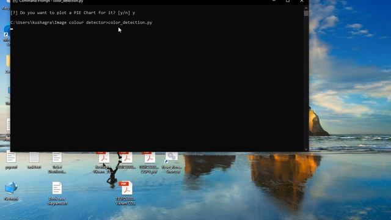Maximize the Command Prompt window
This screenshot has width=391, height=220.
click(288, 1)
